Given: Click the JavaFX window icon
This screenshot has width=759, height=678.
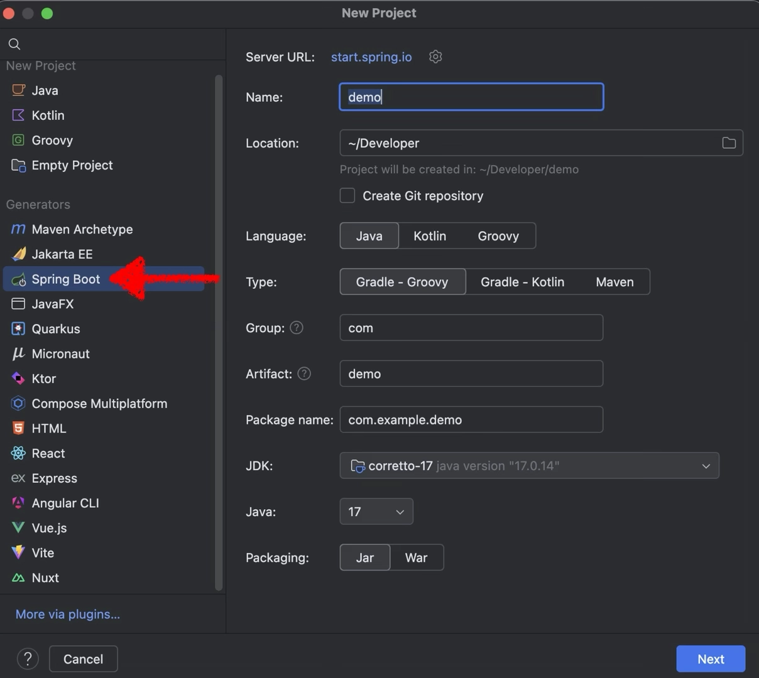Looking at the screenshot, I should click(19, 304).
